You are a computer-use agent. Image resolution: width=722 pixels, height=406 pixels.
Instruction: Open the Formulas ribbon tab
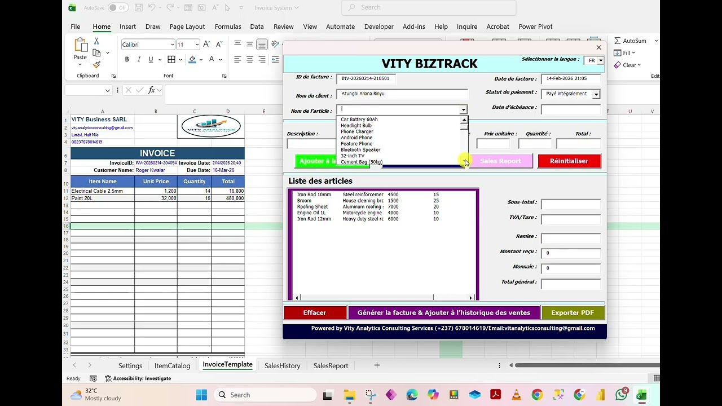click(x=228, y=27)
